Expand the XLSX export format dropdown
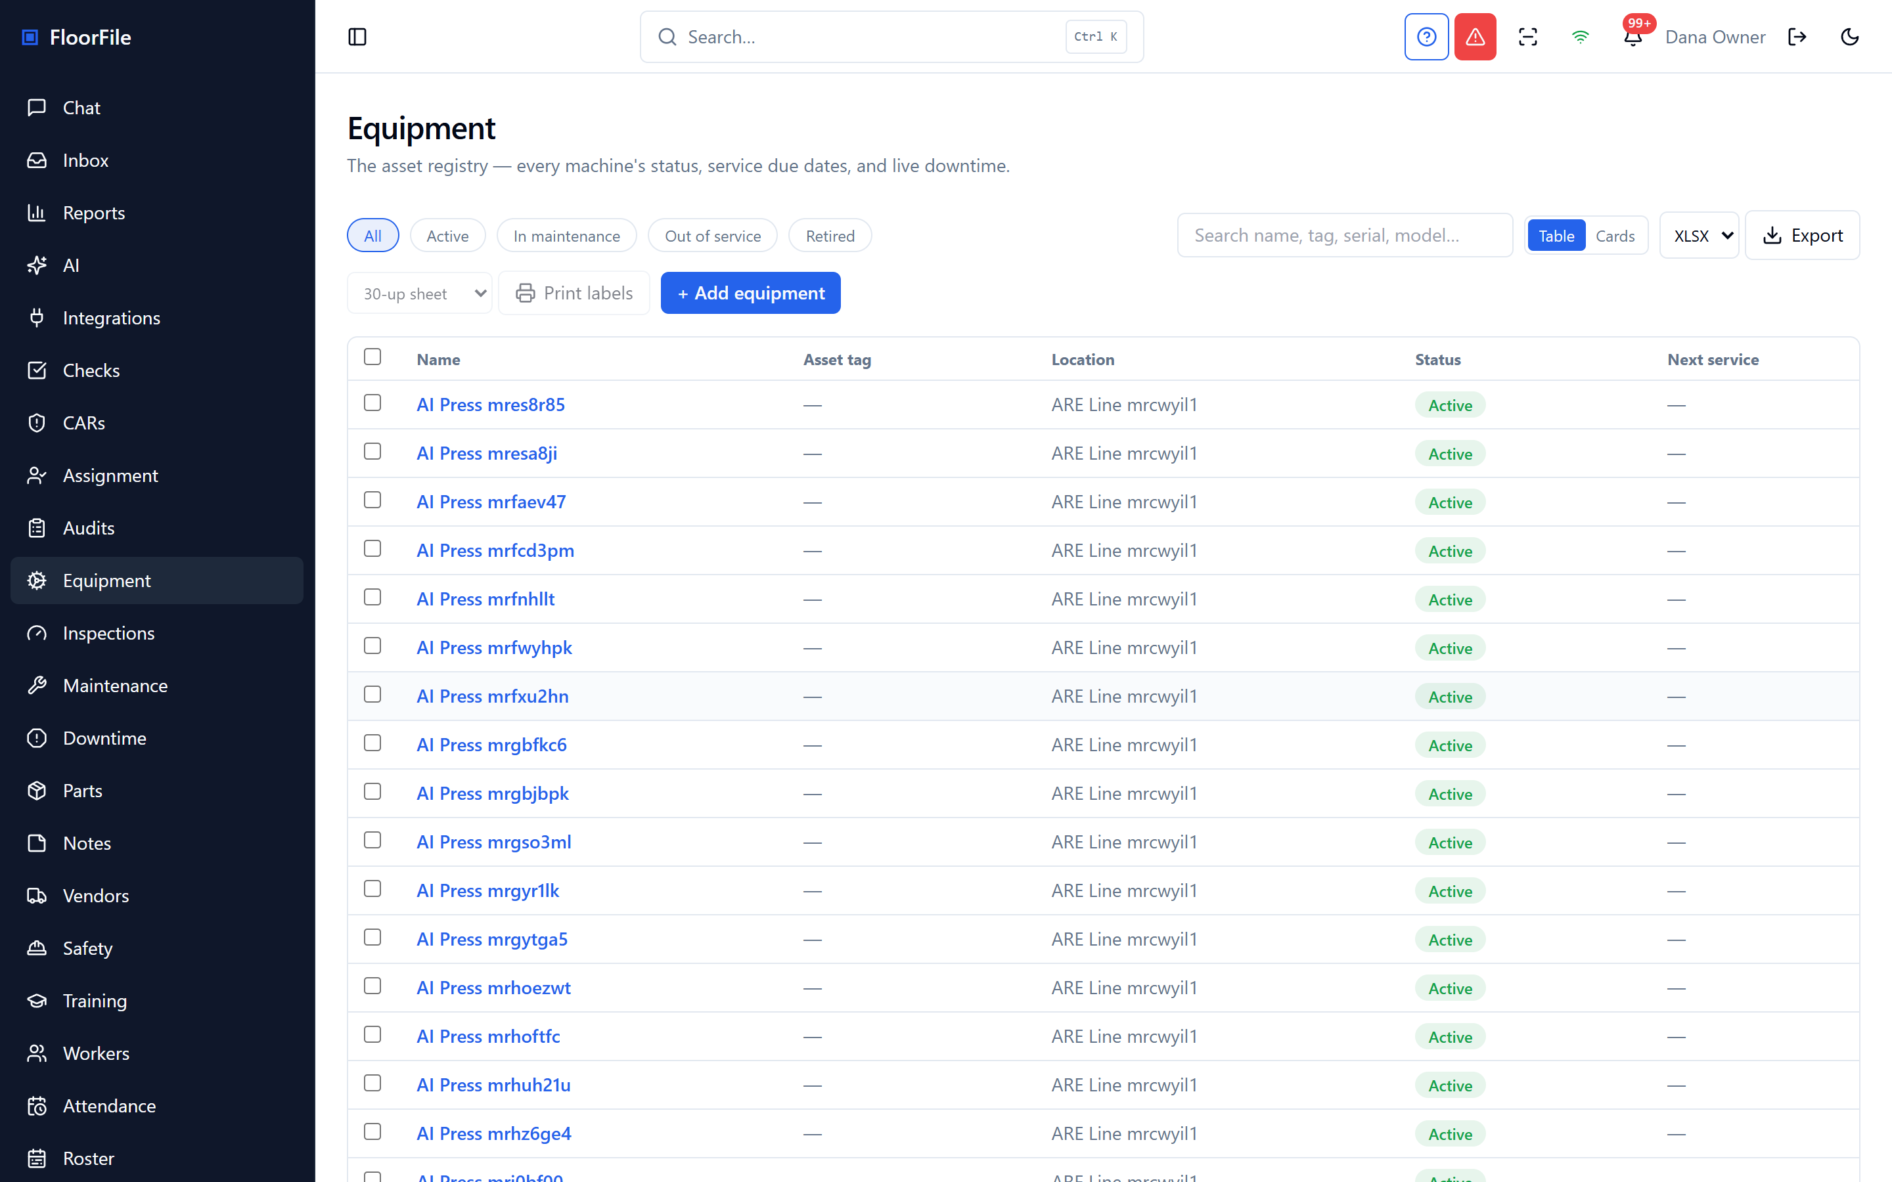The height and width of the screenshot is (1182, 1892). point(1698,235)
